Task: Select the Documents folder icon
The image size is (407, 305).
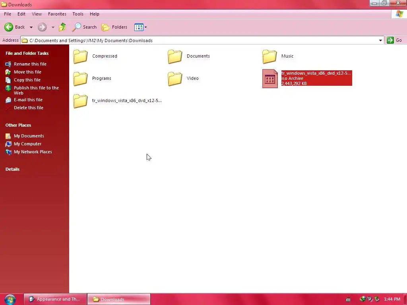Action: (175, 56)
